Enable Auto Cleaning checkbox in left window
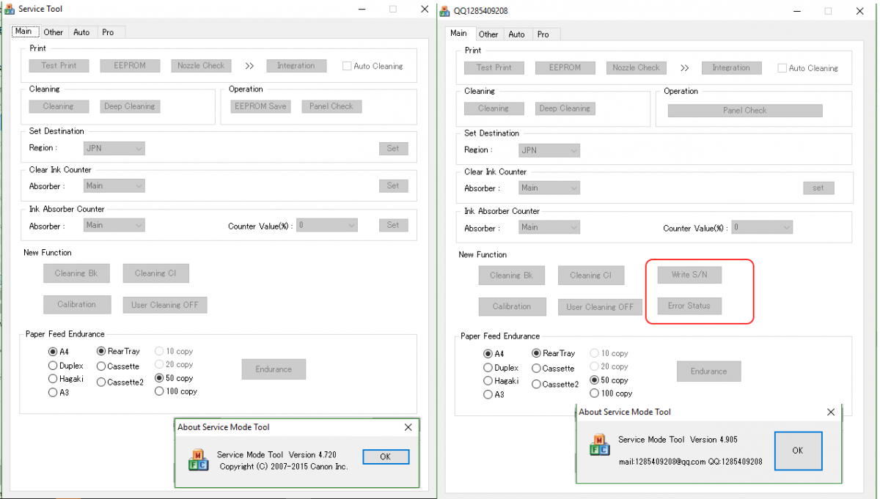Image resolution: width=880 pixels, height=499 pixels. click(348, 66)
